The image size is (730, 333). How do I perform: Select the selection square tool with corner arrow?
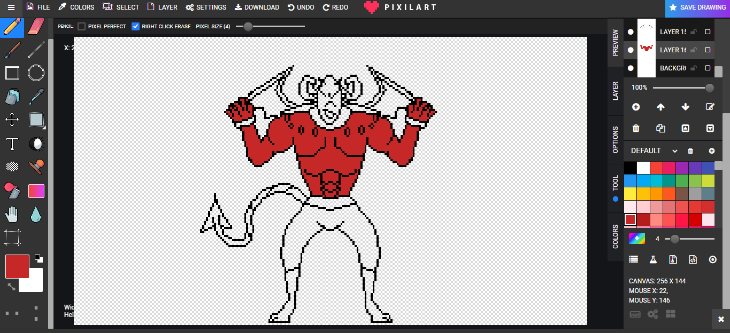pos(36,120)
